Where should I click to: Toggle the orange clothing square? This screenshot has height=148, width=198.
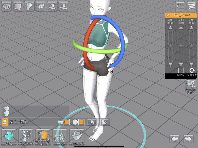[67, 122]
